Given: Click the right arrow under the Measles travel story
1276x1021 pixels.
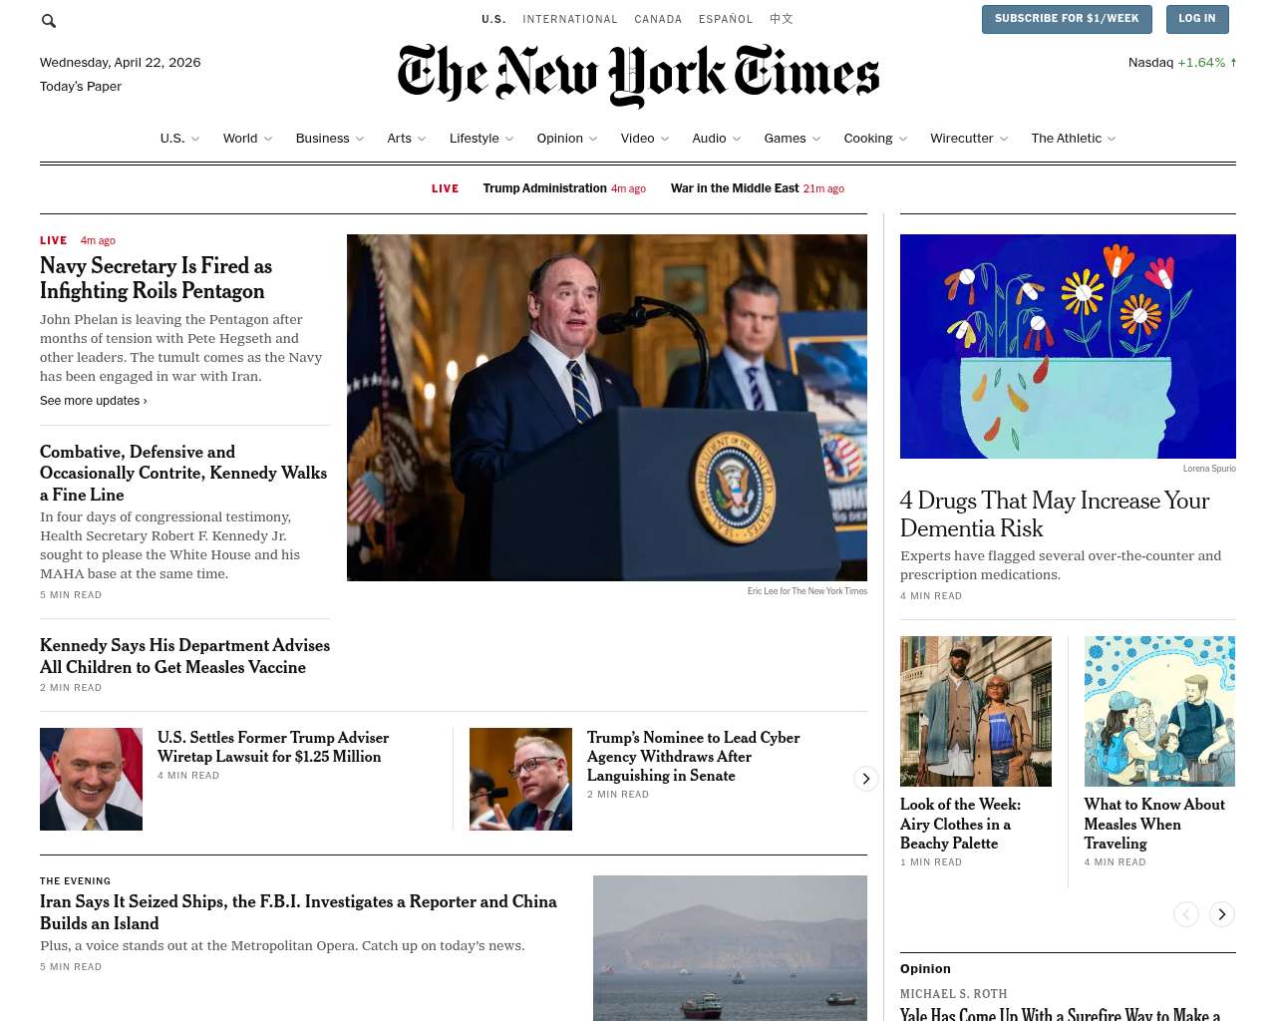Looking at the screenshot, I should 1222,914.
